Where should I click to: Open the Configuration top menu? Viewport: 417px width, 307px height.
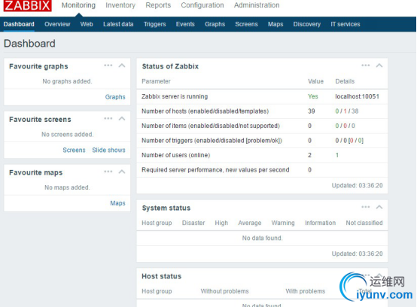[202, 5]
